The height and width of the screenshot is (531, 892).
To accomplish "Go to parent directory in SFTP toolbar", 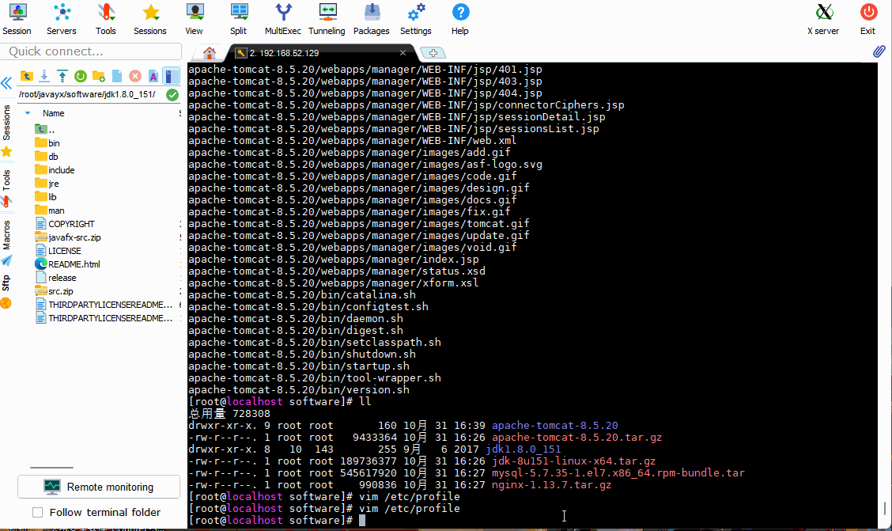I will click(26, 76).
